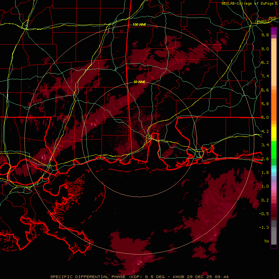279x279 pixels.
Task: Click the 100 NMI range ring label
Action: pyautogui.click(x=139, y=24)
